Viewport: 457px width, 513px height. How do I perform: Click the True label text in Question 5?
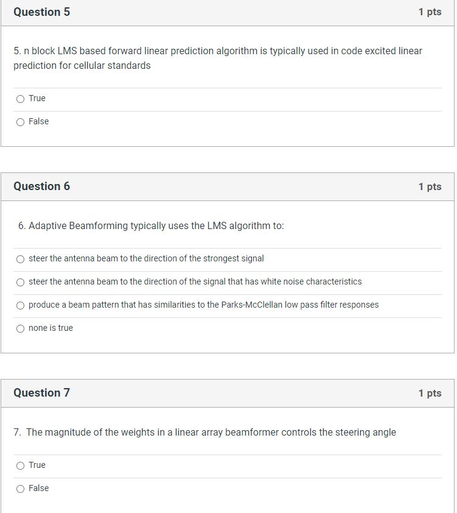(37, 98)
